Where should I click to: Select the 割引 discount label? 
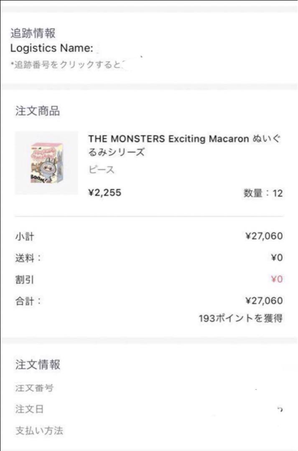pos(25,280)
